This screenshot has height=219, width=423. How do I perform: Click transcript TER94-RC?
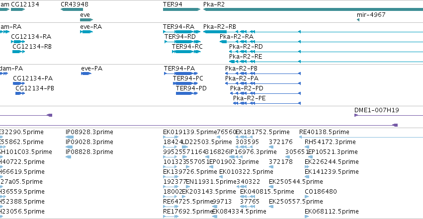[x=186, y=52]
